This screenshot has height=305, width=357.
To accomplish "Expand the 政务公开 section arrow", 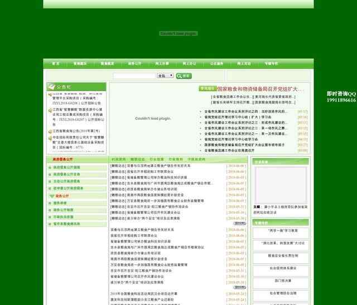I will click(52, 196).
